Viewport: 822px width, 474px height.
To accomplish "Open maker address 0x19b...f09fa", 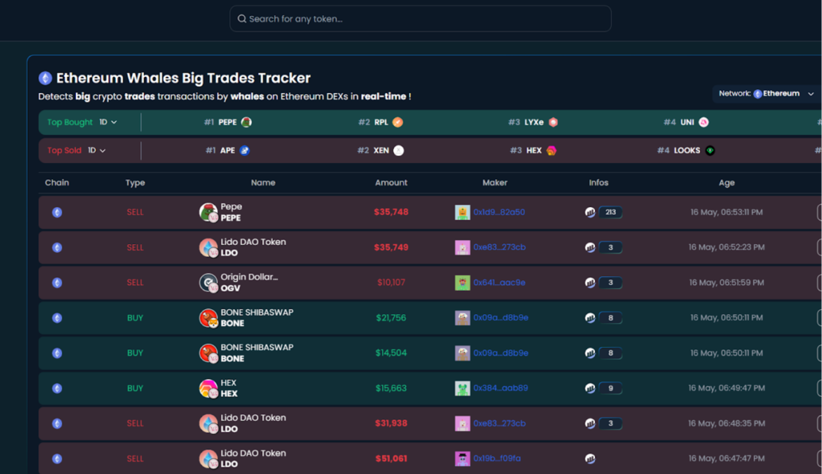I will point(497,459).
